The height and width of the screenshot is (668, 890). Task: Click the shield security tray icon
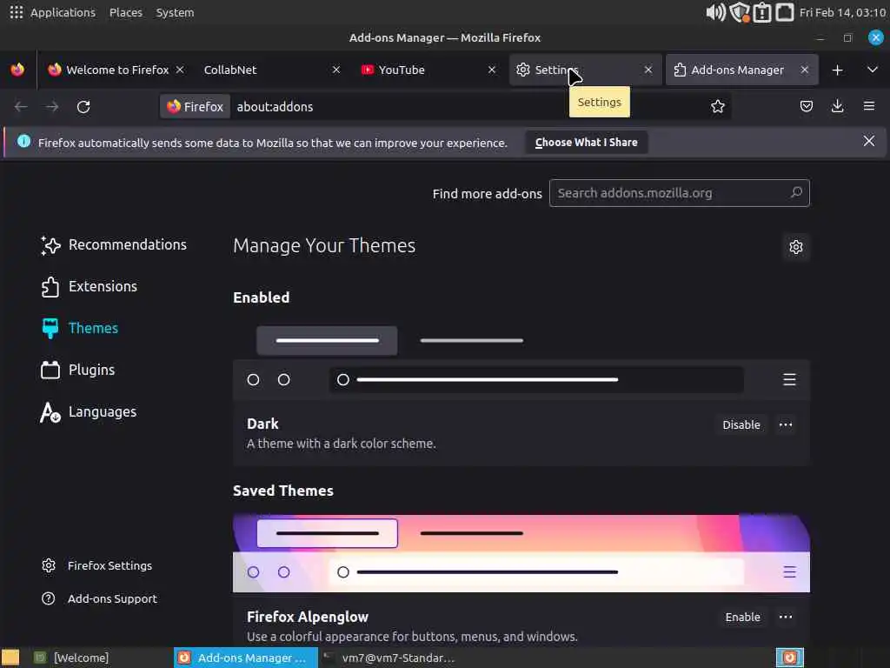point(739,12)
